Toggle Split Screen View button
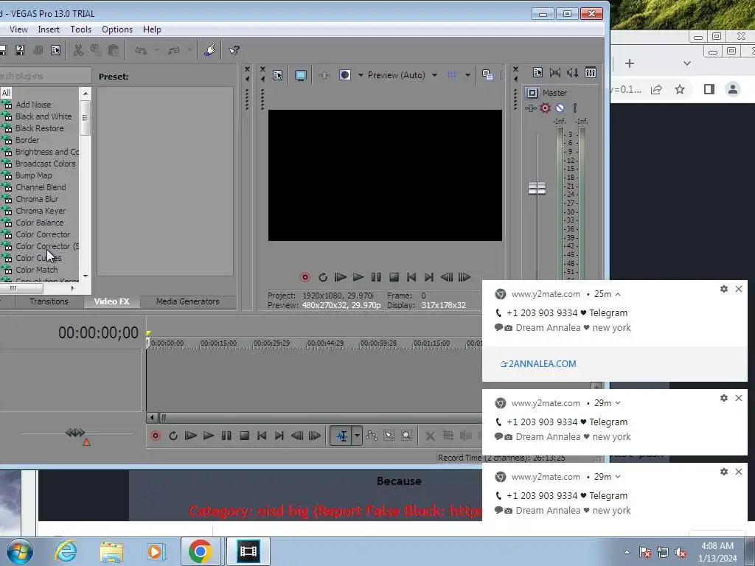755x566 pixels. (345, 75)
